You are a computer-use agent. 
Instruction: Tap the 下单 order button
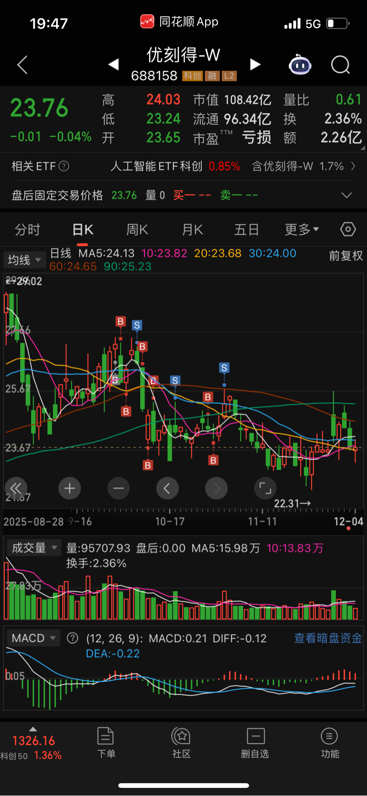click(x=106, y=743)
